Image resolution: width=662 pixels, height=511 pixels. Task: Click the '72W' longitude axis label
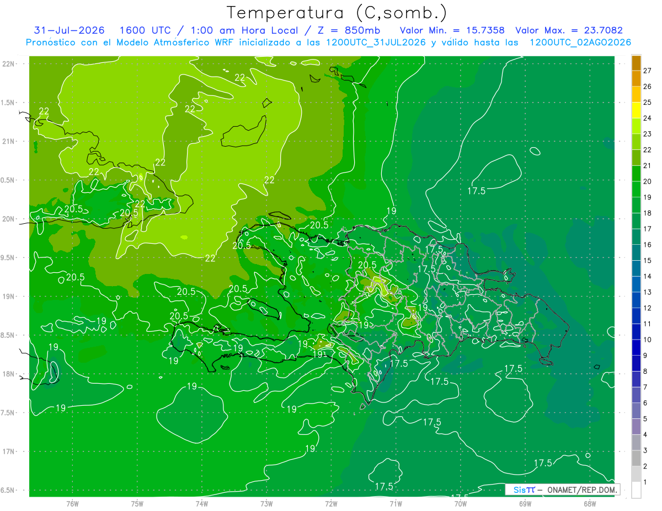(331, 504)
